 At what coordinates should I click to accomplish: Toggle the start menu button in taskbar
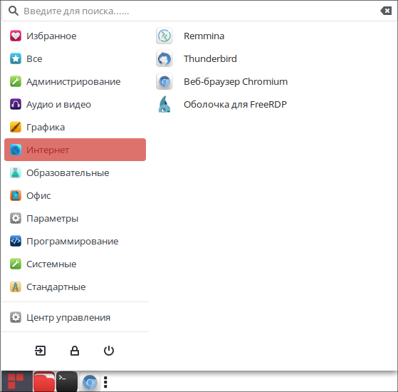point(16,381)
